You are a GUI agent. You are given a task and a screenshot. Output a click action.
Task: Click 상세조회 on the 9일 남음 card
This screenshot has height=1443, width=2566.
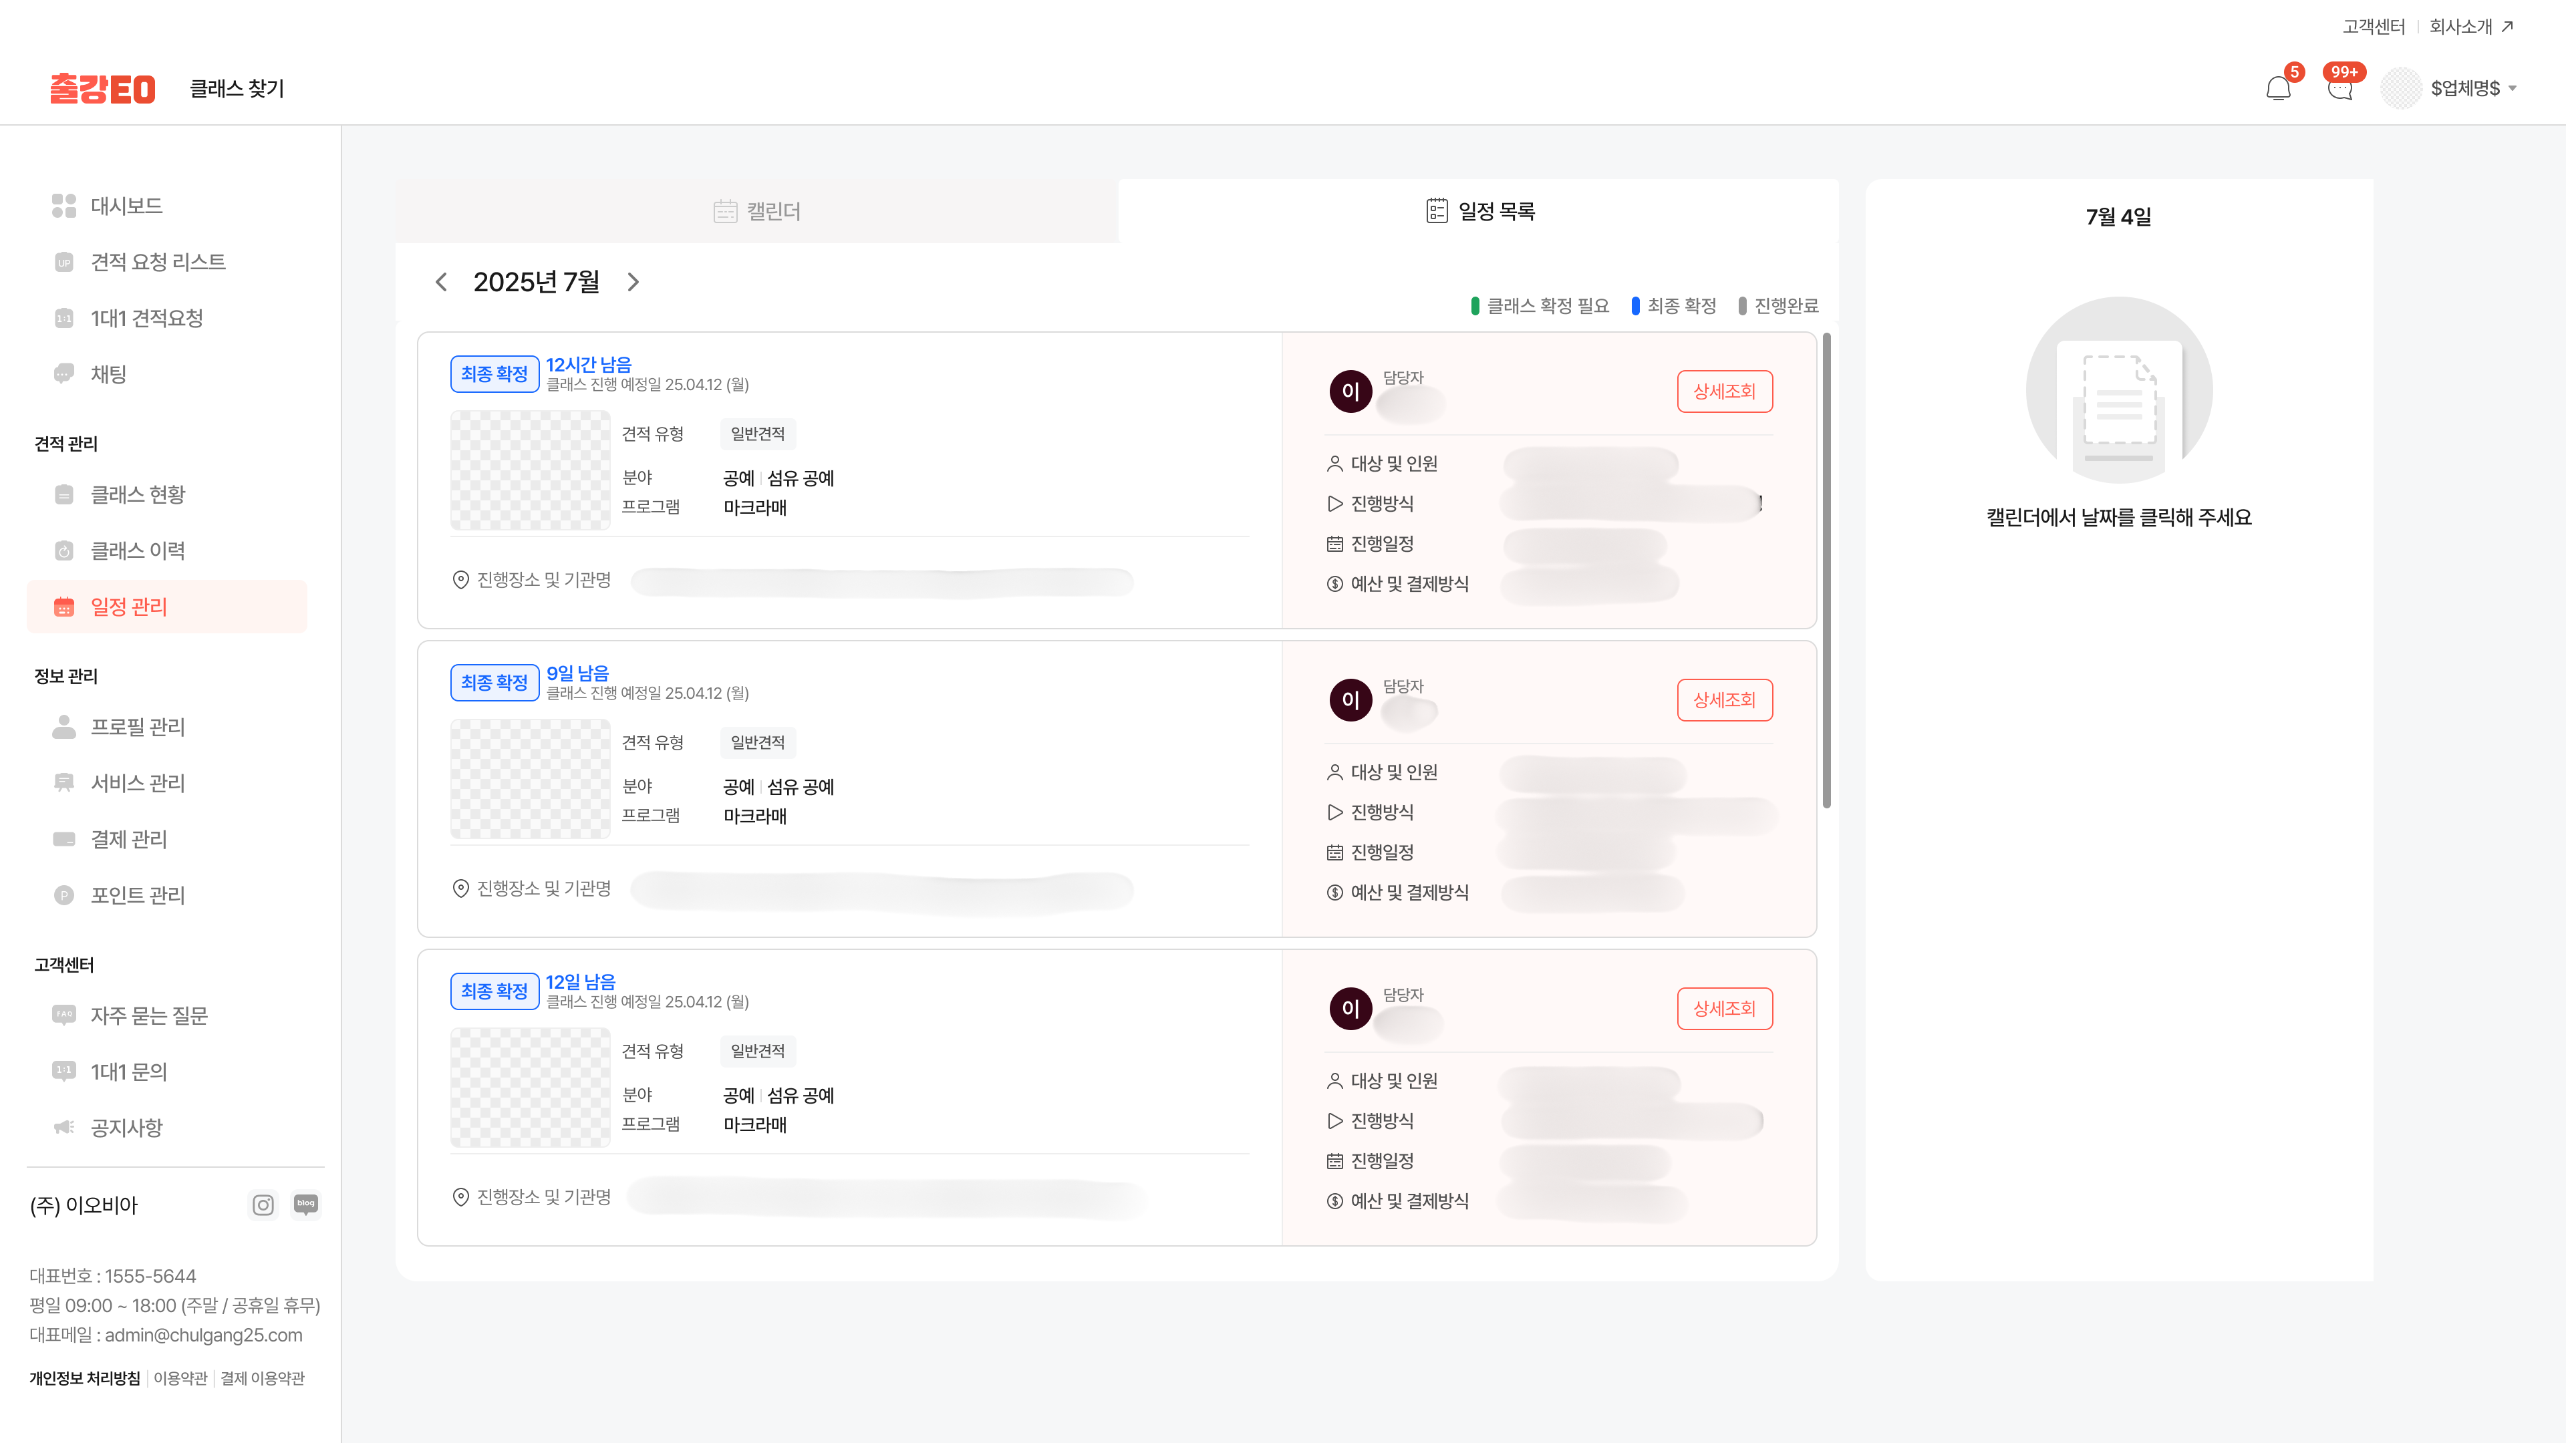point(1724,700)
